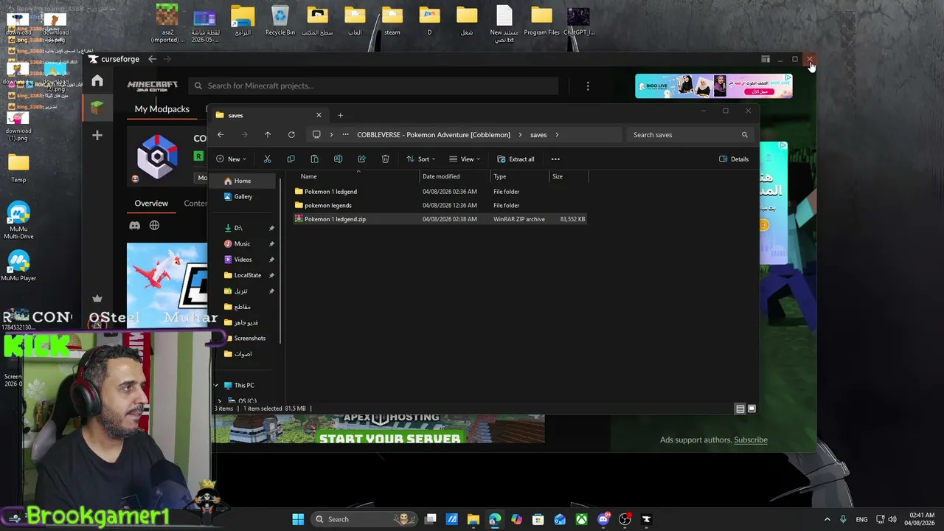The width and height of the screenshot is (944, 531).
Task: Open the modpack's website globe icon
Action: coord(154,226)
